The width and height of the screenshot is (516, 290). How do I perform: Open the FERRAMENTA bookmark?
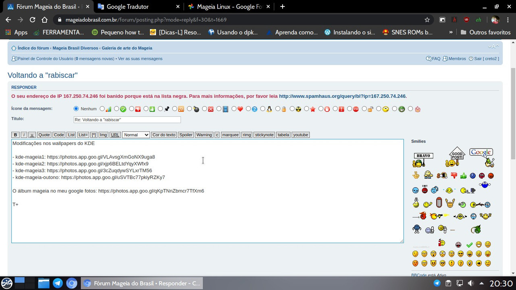point(59,32)
